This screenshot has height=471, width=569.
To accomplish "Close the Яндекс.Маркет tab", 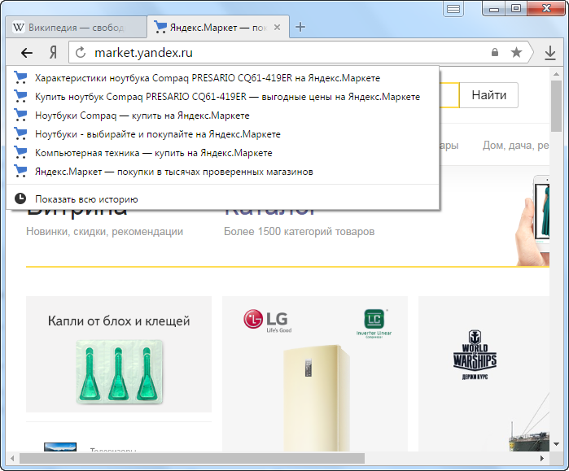I will [277, 27].
